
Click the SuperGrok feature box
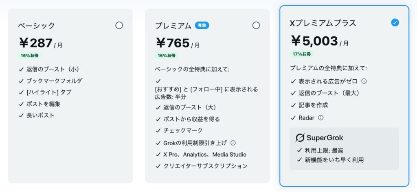pos(344,148)
